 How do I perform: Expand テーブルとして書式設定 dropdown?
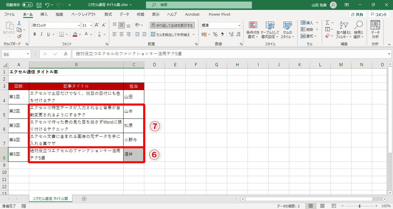(x=270, y=30)
